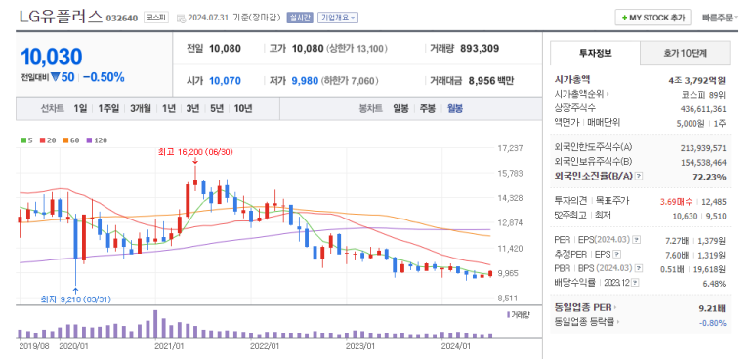Click the -0.50% change rate
The width and height of the screenshot is (755, 359).
pyautogui.click(x=104, y=76)
